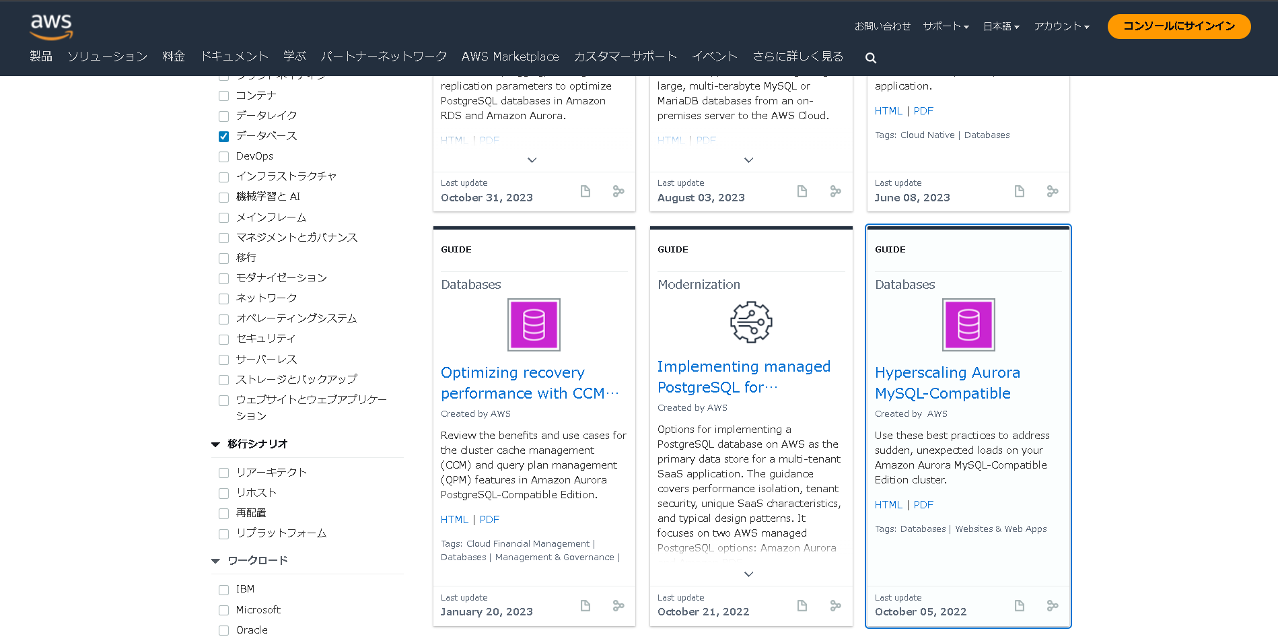Check the Microsoft workload checkbox

pyautogui.click(x=223, y=611)
